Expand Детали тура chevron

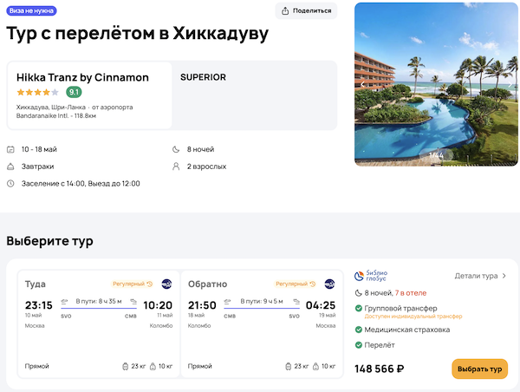coord(504,276)
